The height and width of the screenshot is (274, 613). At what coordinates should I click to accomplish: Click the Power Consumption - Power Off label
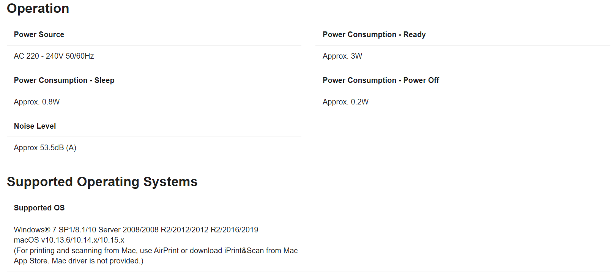coord(381,80)
